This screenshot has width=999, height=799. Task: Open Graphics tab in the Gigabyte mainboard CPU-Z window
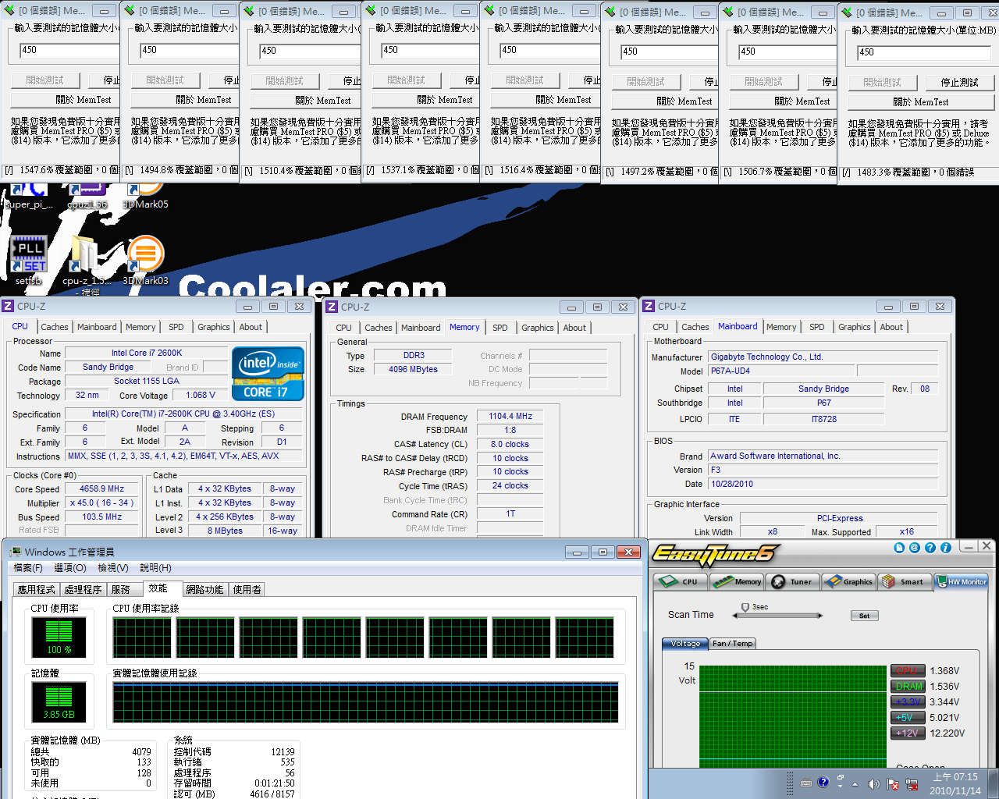(x=855, y=327)
